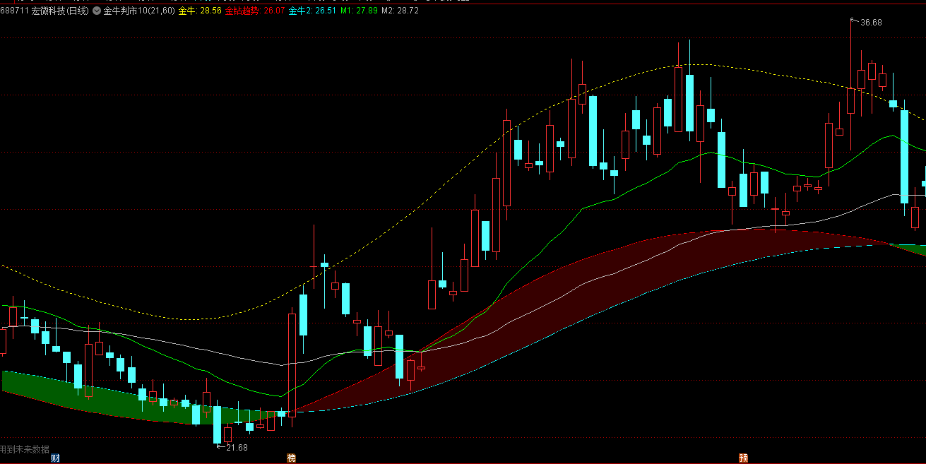Select the cyan candle at the 21.68 low
This screenshot has width=926, height=464.
tap(217, 424)
